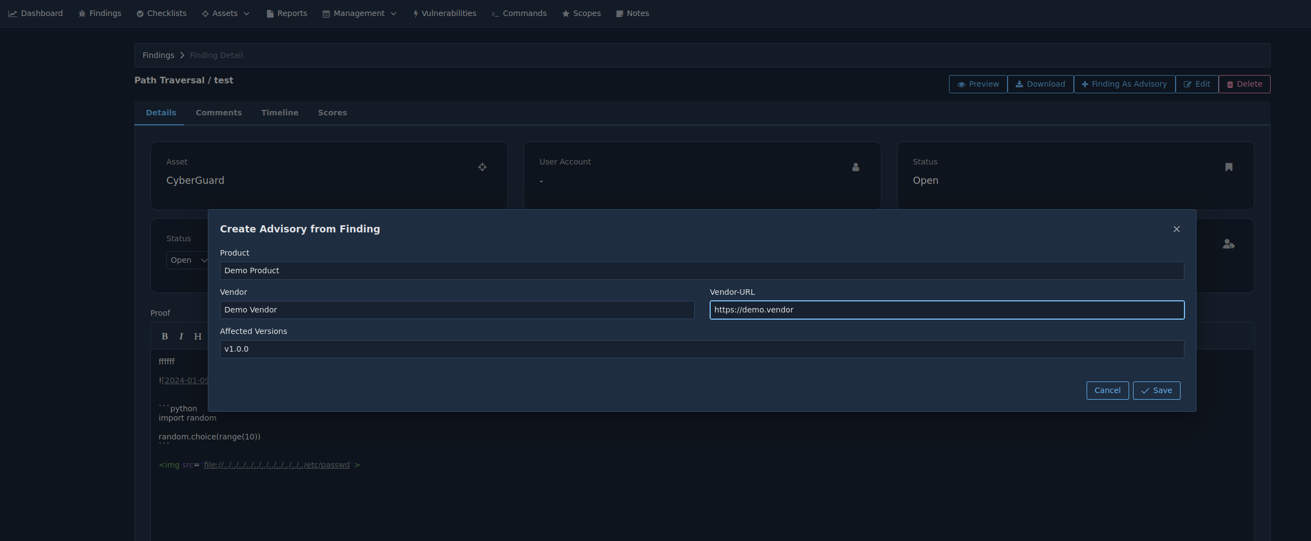Viewport: 1311px width, 541px height.
Task: Click the Edit button
Action: 1197,84
